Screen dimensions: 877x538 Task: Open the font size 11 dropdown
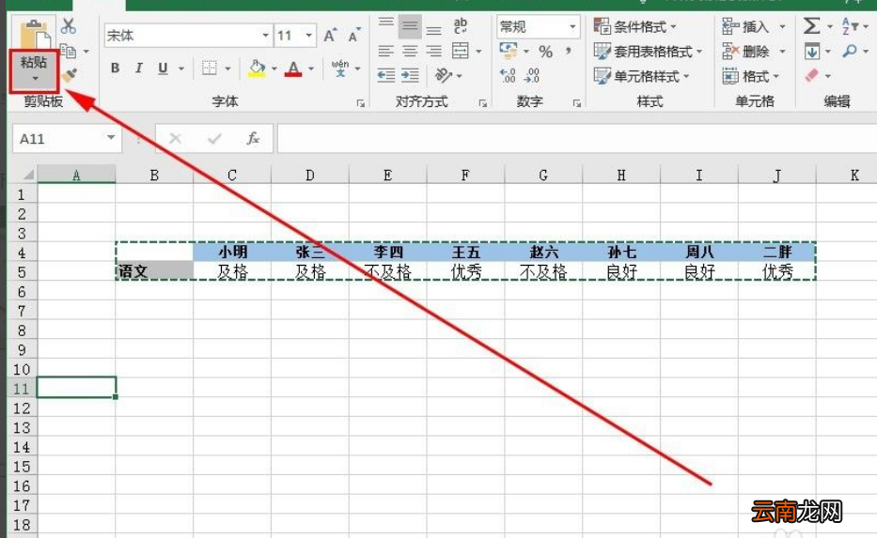coord(308,36)
